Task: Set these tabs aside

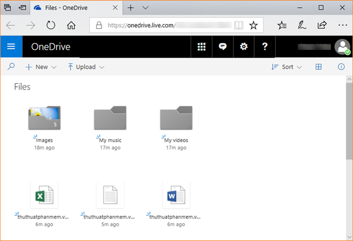Action: pos(22,8)
